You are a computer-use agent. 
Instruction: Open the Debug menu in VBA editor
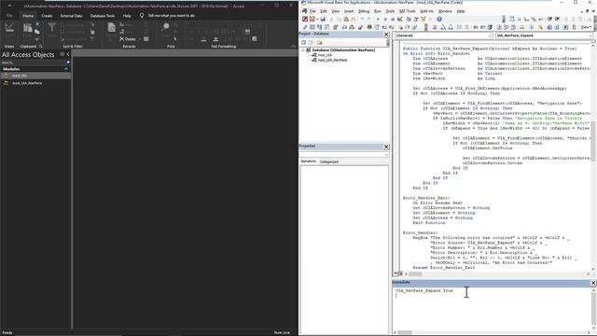364,11
